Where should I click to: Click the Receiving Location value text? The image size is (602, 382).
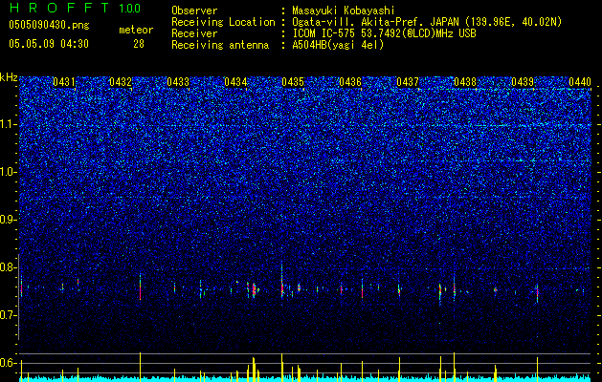[x=427, y=22]
